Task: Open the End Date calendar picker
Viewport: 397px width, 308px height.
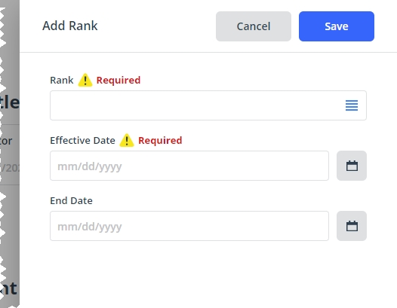Action: tap(352, 226)
